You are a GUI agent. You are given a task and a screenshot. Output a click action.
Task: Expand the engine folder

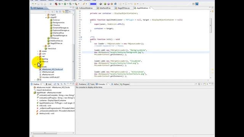coord(46,15)
